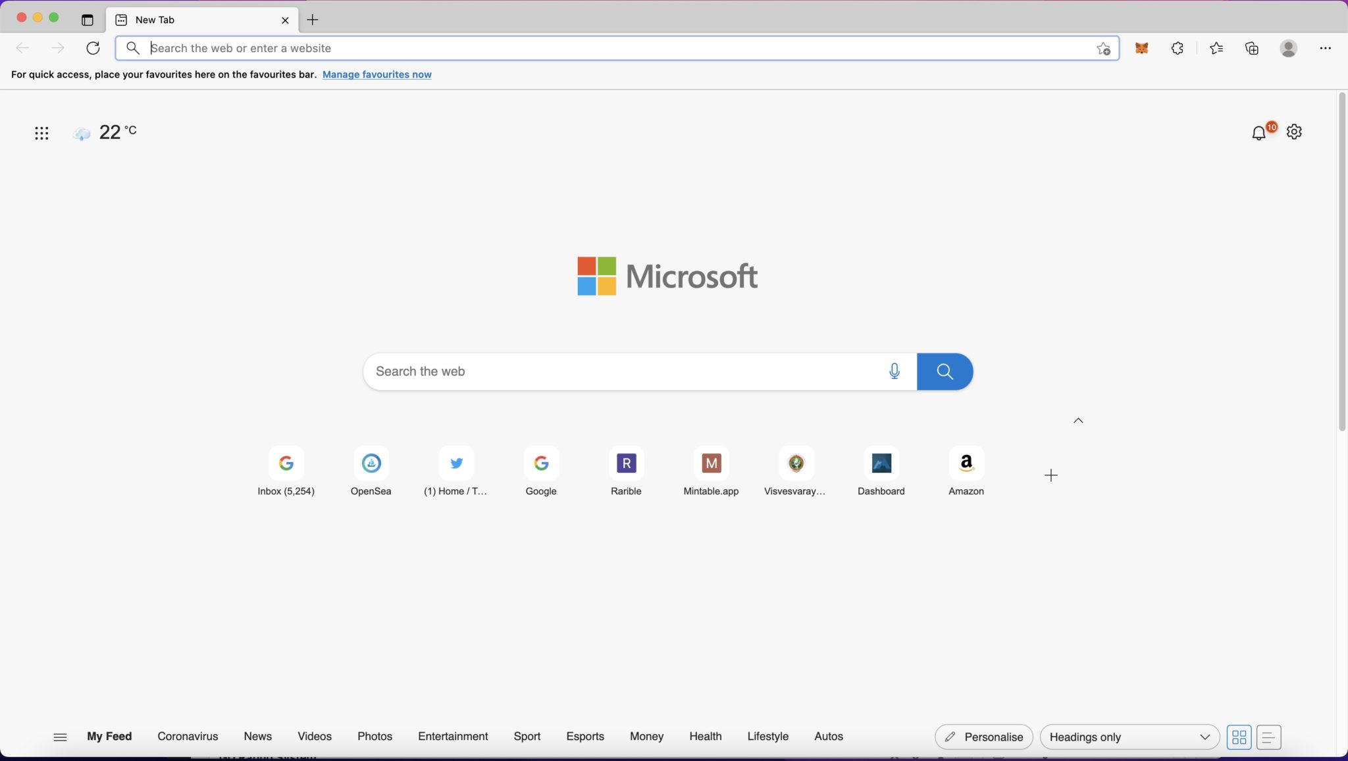1348x761 pixels.
Task: Open the Headings only dropdown
Action: click(x=1129, y=737)
